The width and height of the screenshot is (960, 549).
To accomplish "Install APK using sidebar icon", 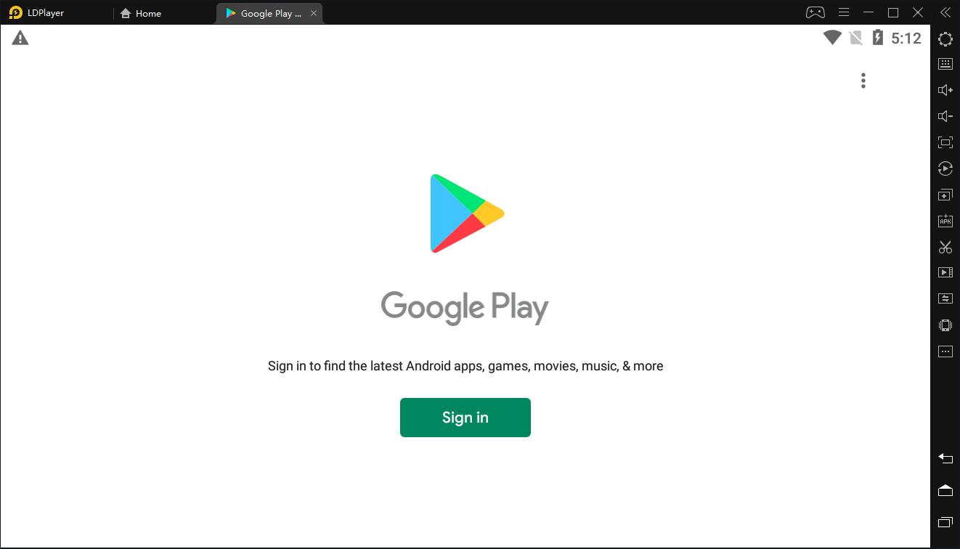I will tap(945, 221).
